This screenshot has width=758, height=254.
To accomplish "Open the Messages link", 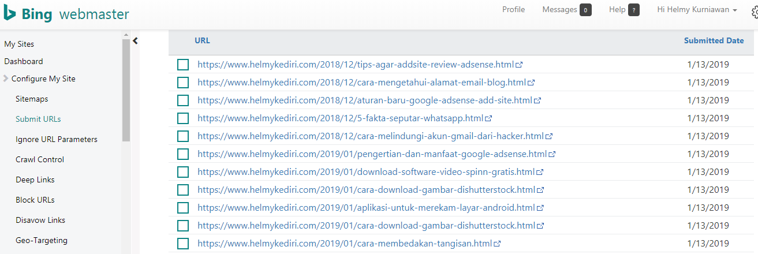I will click(x=559, y=9).
